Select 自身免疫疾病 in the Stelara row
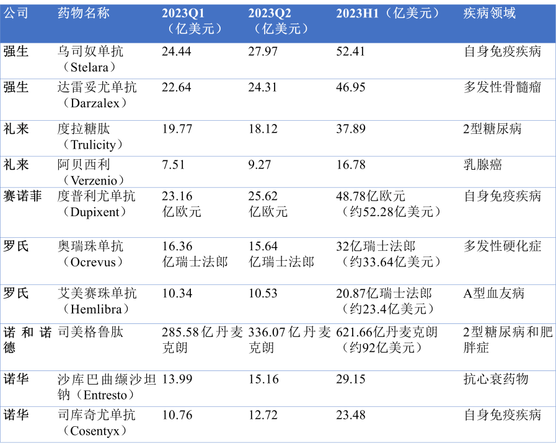 coord(503,51)
